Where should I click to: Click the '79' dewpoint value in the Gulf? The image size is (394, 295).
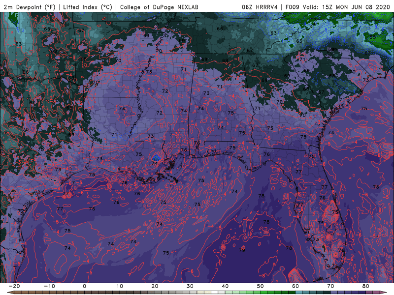(242, 250)
